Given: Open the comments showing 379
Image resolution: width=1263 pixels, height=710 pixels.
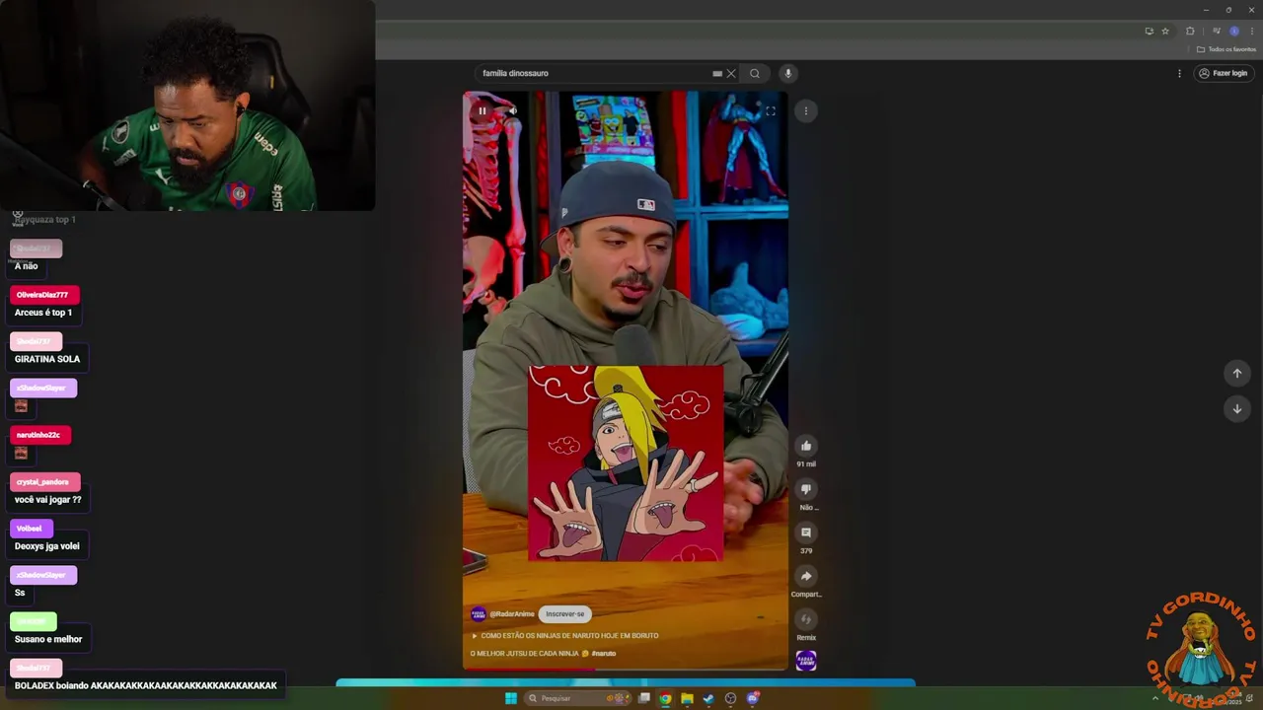Looking at the screenshot, I should (806, 532).
